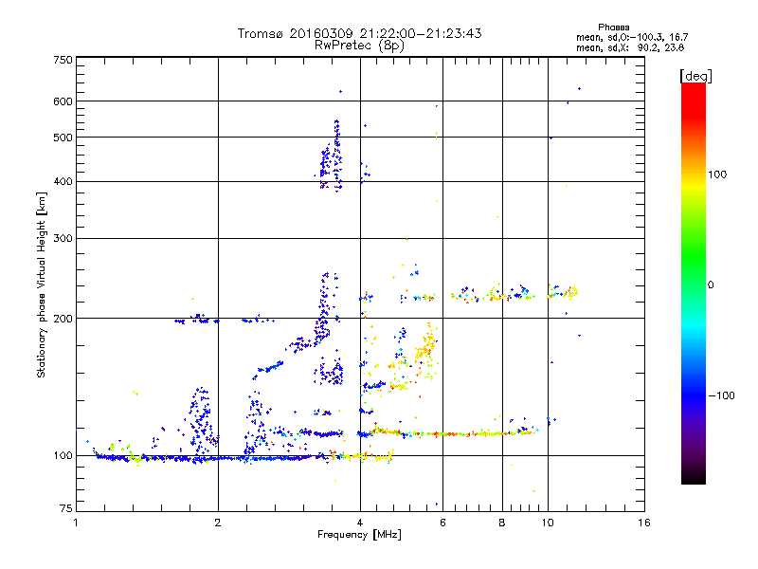
Task: Click the plot title 'Tromsø 20160309 21:22:00-21:23:43'
Action: [x=359, y=33]
